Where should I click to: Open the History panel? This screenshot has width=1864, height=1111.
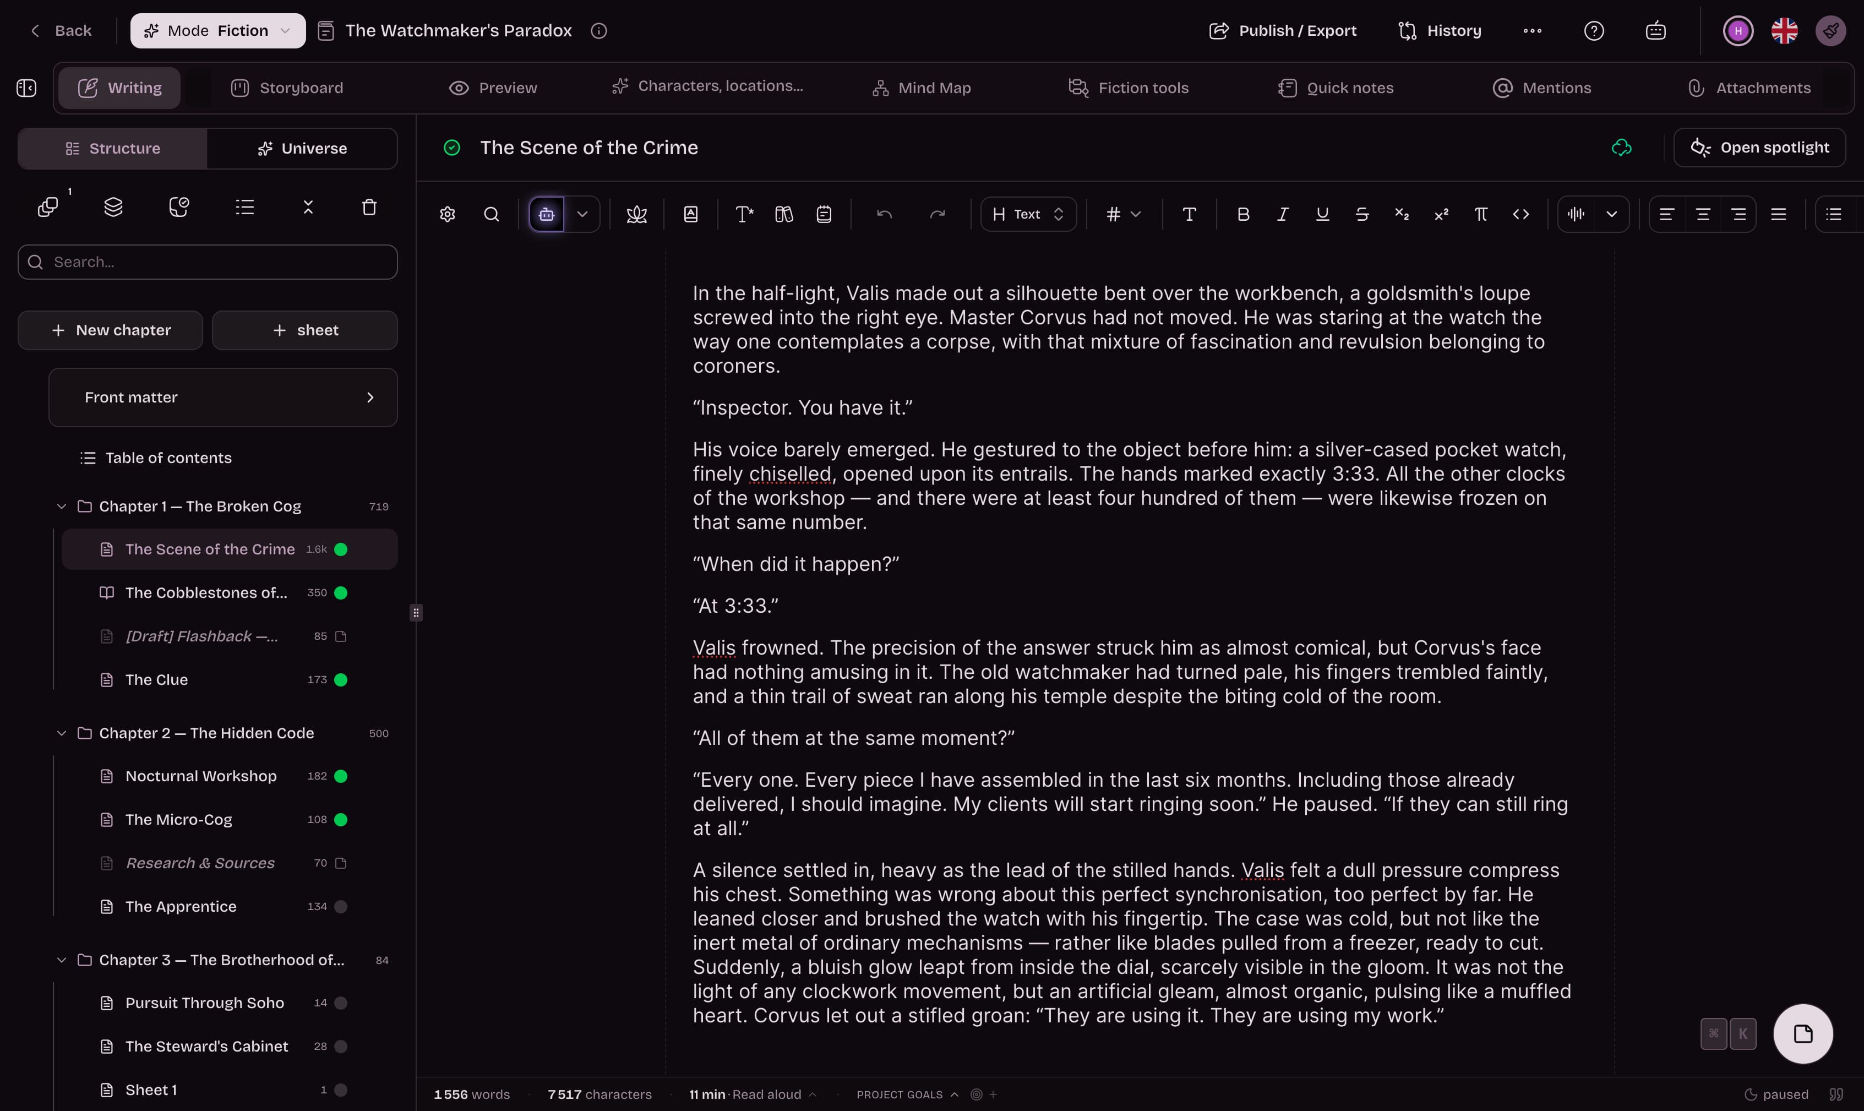pos(1440,31)
